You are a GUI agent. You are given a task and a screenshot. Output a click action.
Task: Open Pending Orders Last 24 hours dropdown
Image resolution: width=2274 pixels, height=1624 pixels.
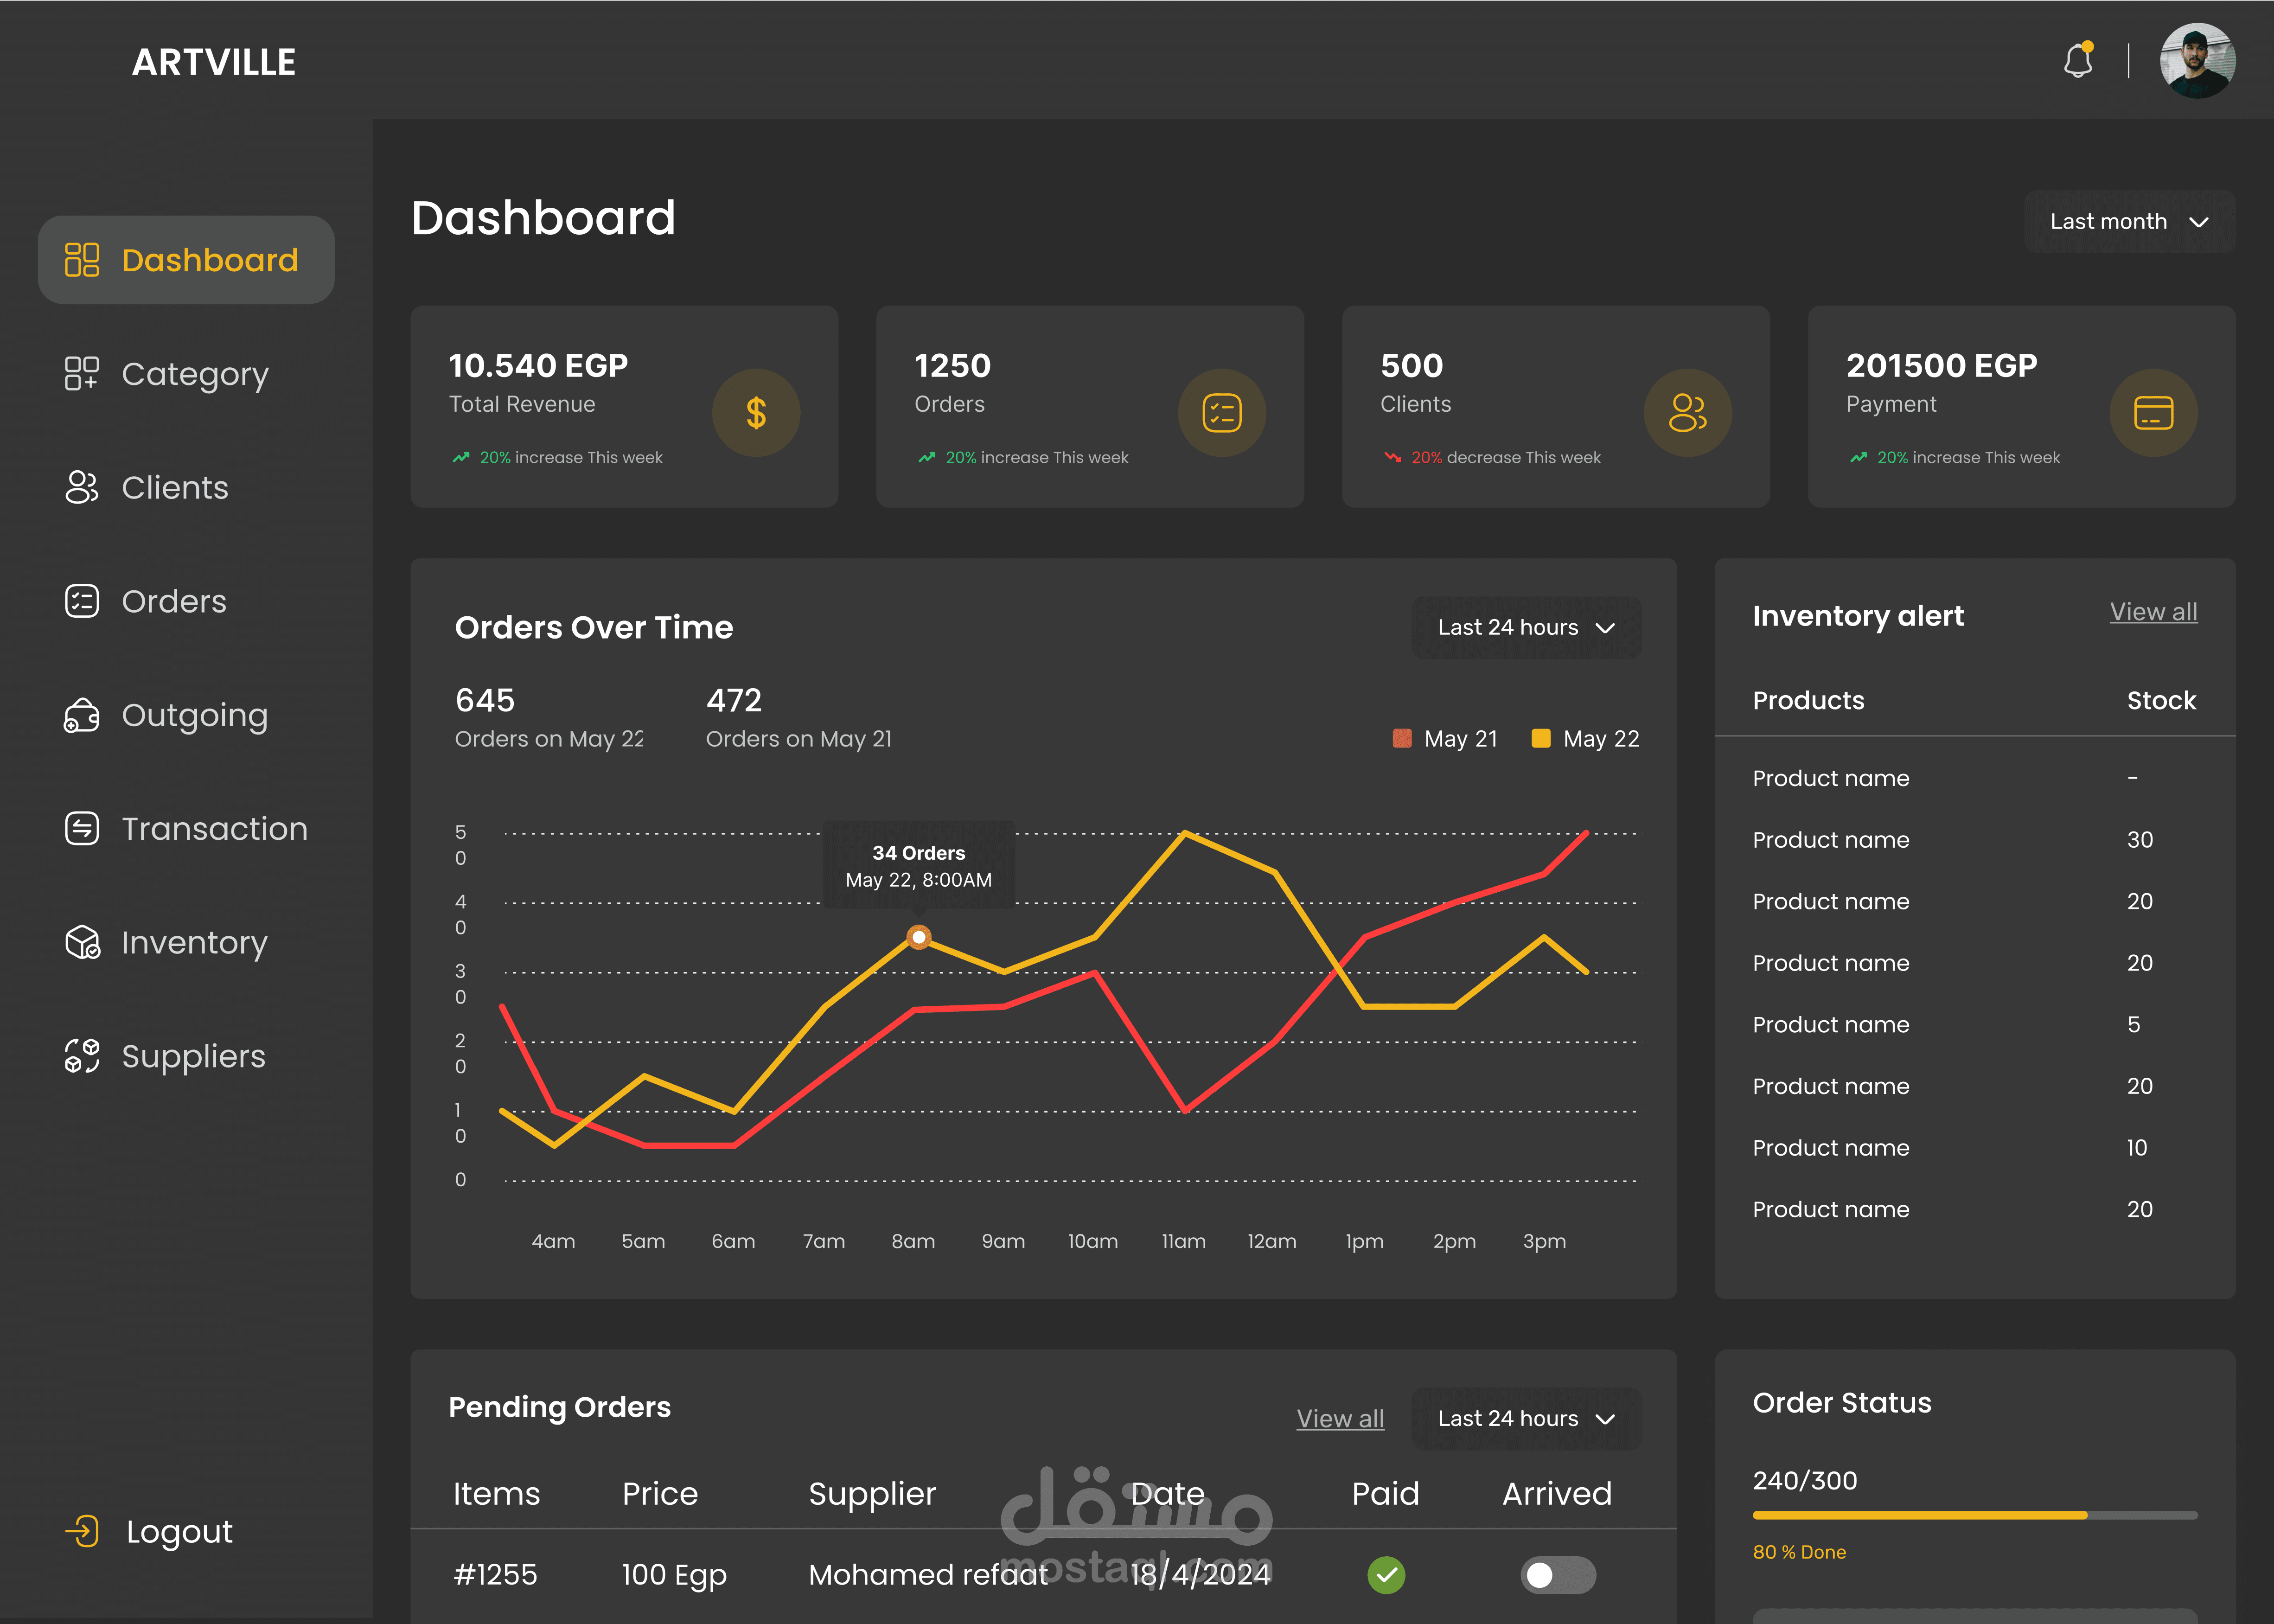pyautogui.click(x=1526, y=1419)
